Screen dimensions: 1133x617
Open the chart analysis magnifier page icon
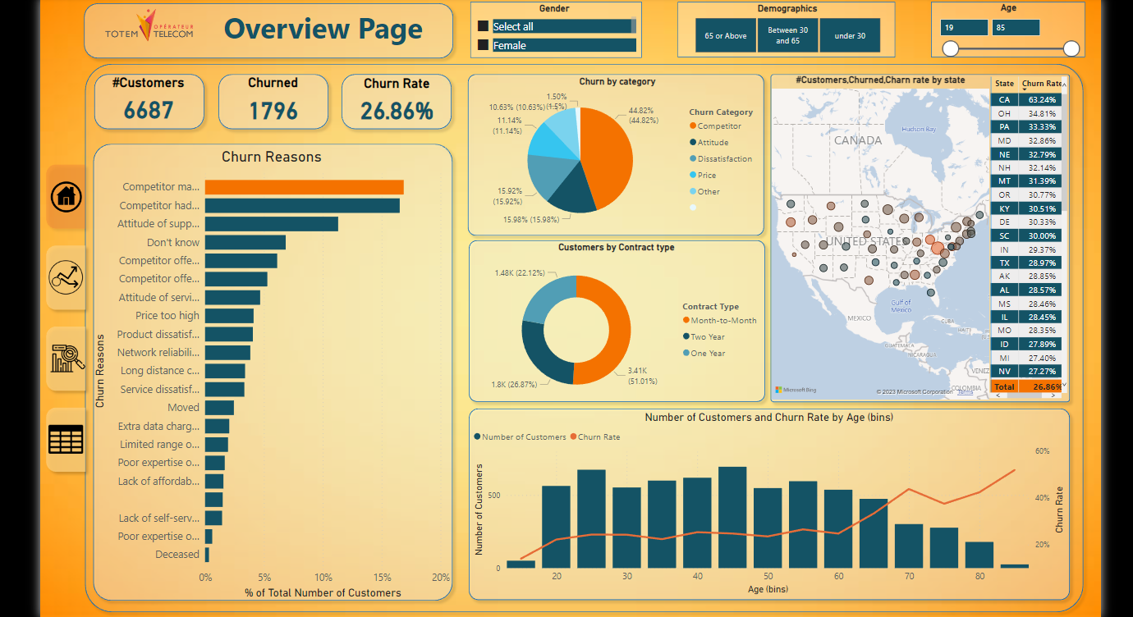pyautogui.click(x=67, y=359)
